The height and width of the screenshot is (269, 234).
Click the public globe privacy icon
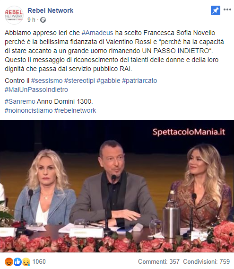[x=43, y=20]
